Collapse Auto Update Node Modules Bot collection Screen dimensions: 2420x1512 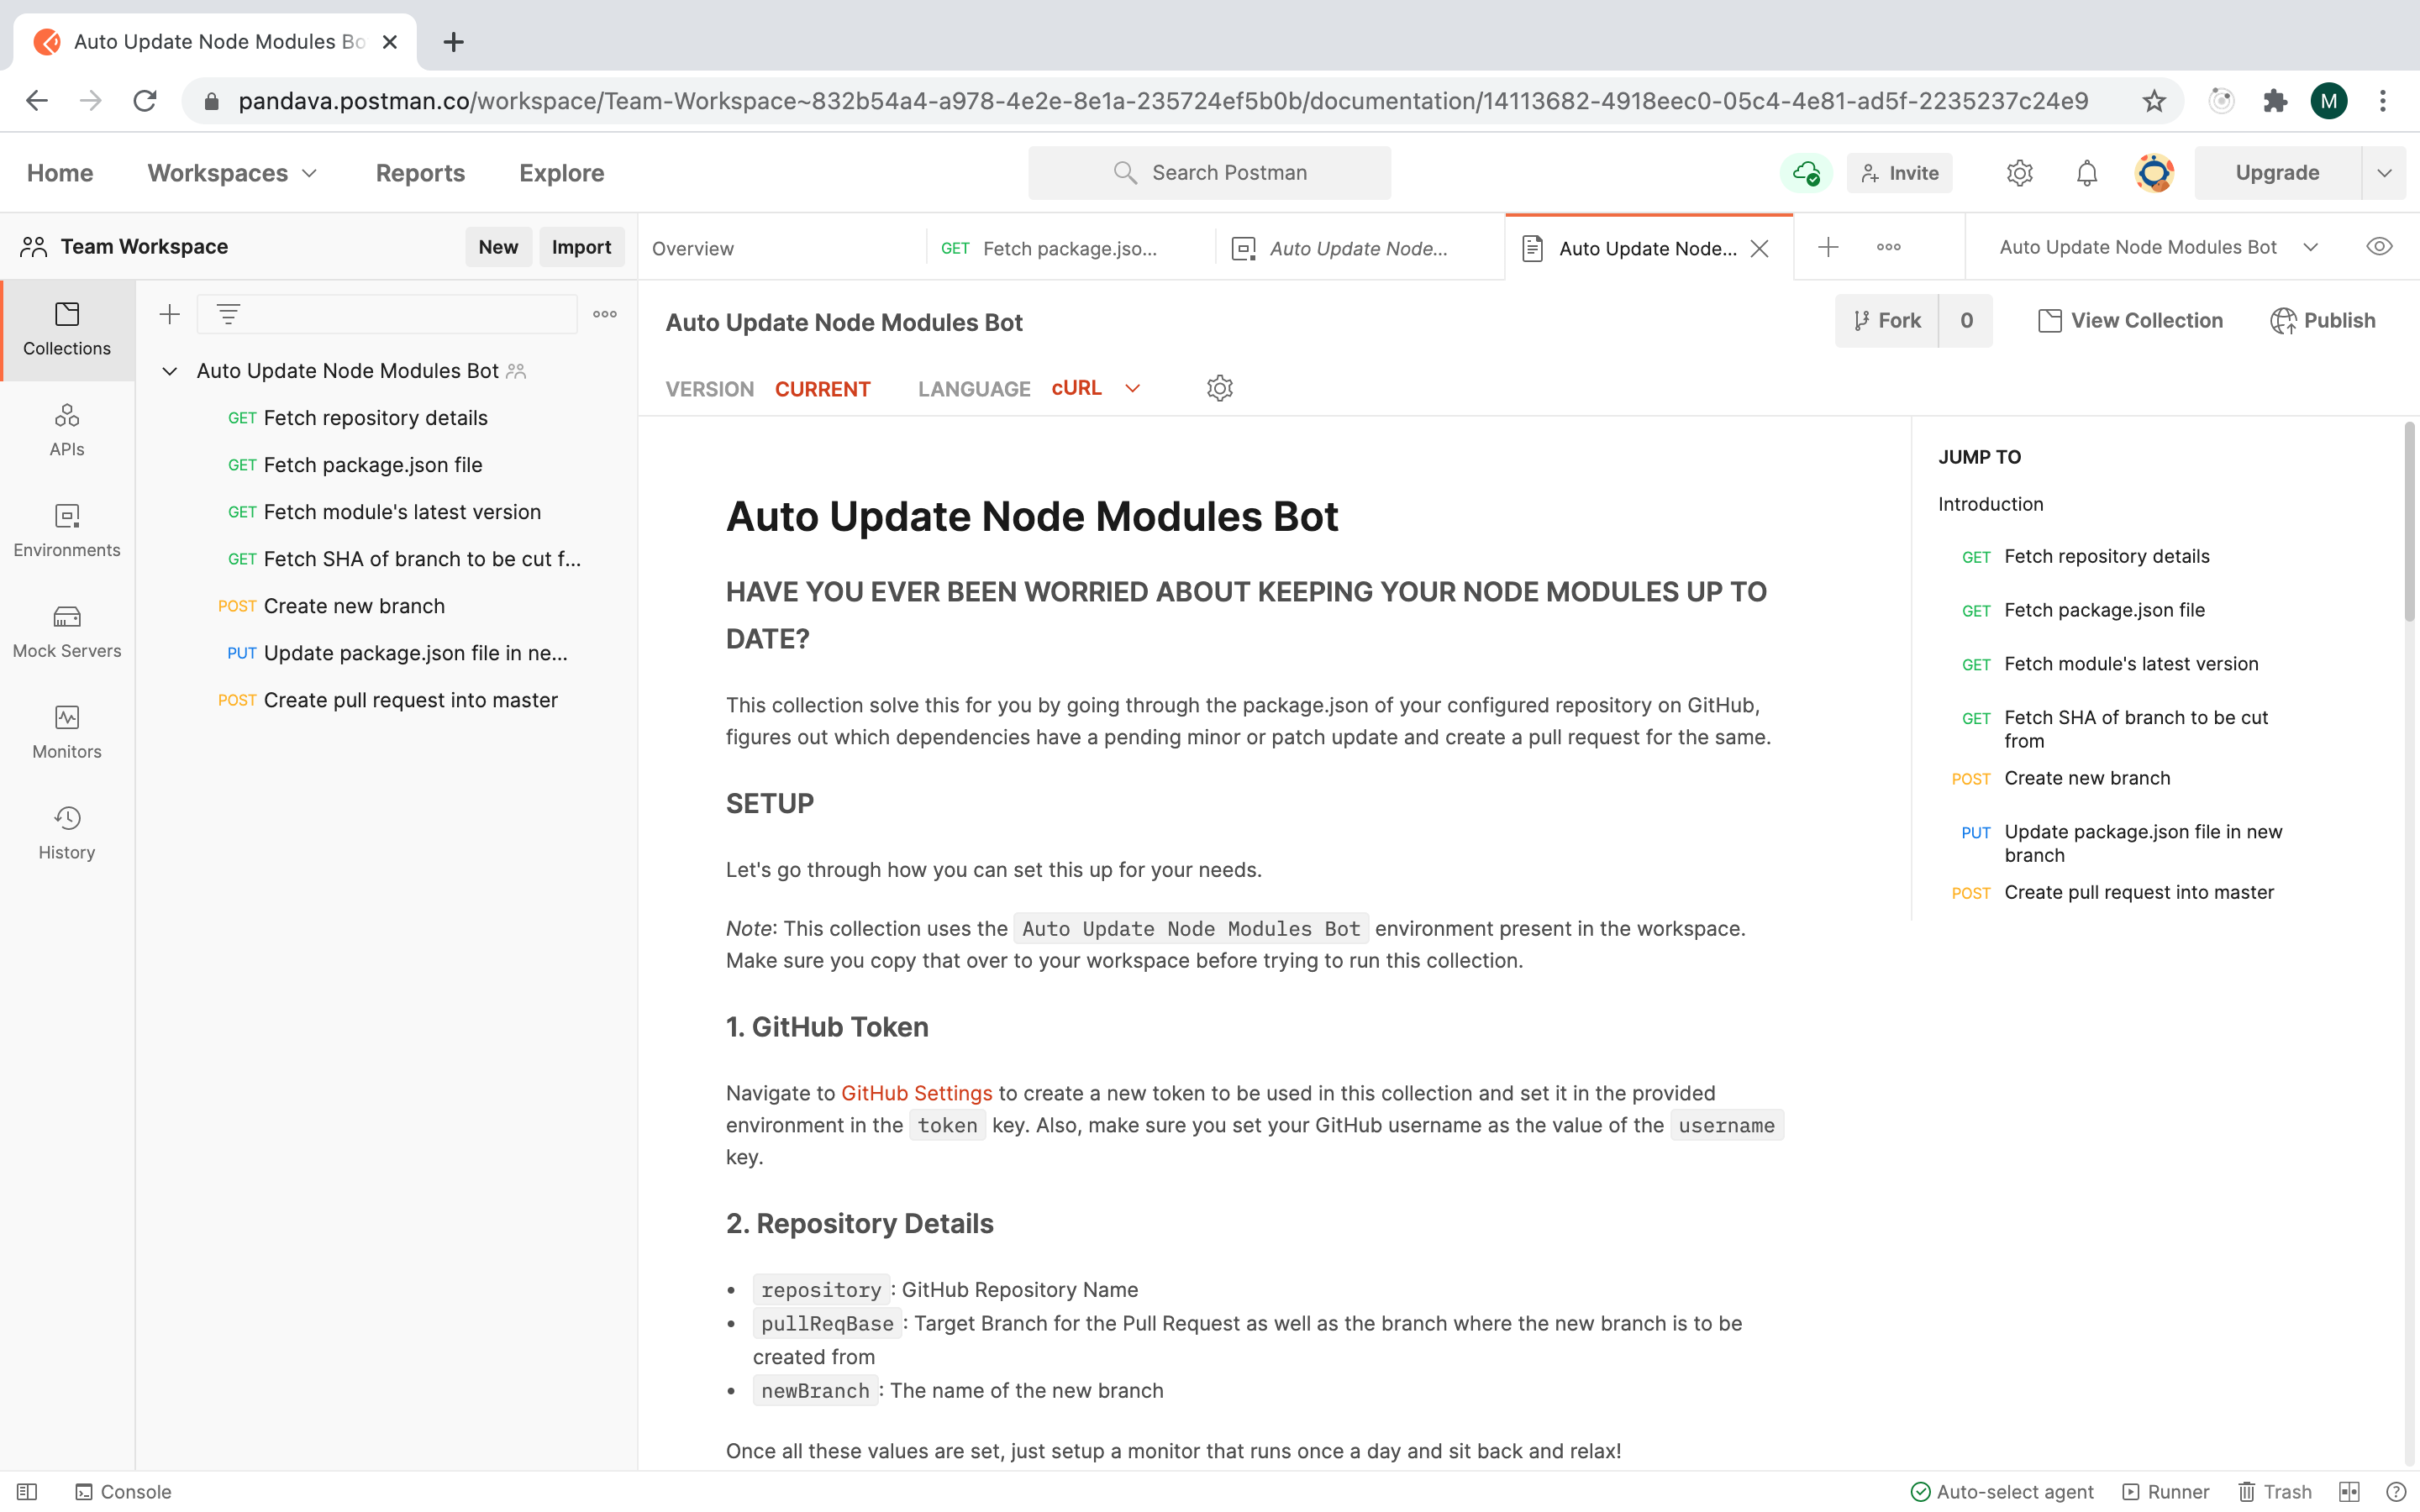(x=170, y=371)
